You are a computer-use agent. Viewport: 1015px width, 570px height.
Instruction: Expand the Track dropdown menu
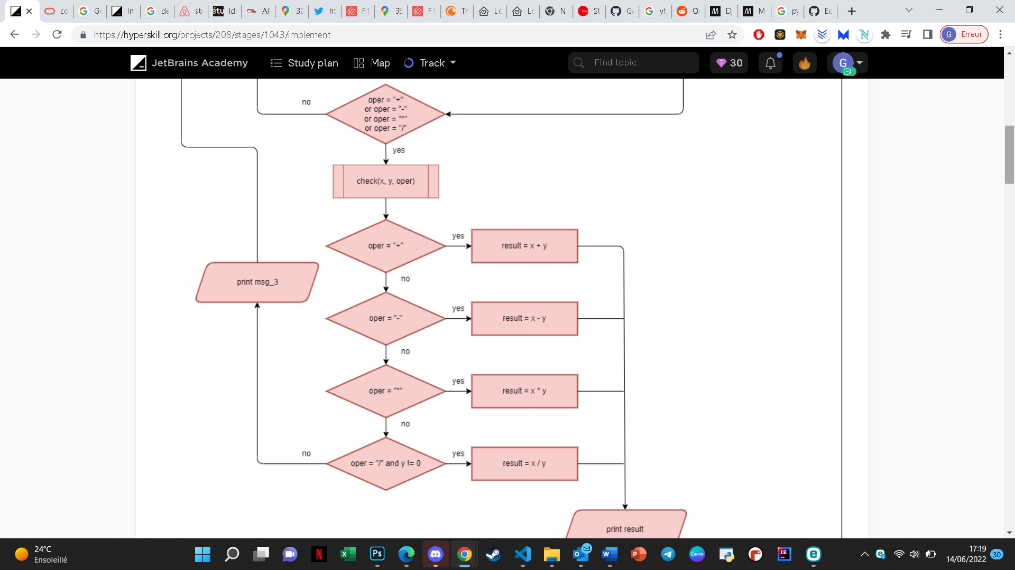pos(430,63)
